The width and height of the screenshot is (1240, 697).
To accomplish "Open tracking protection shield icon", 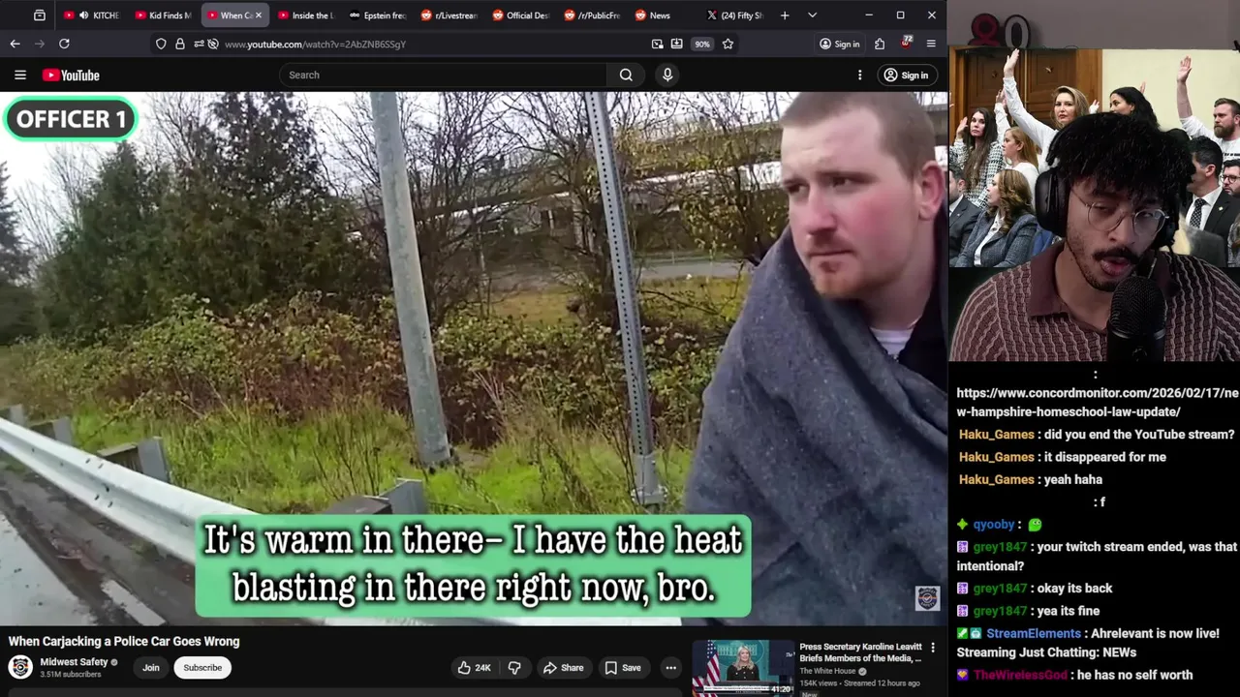I will pyautogui.click(x=162, y=44).
